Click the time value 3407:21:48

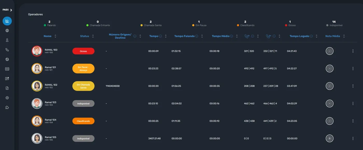[x=155, y=138]
